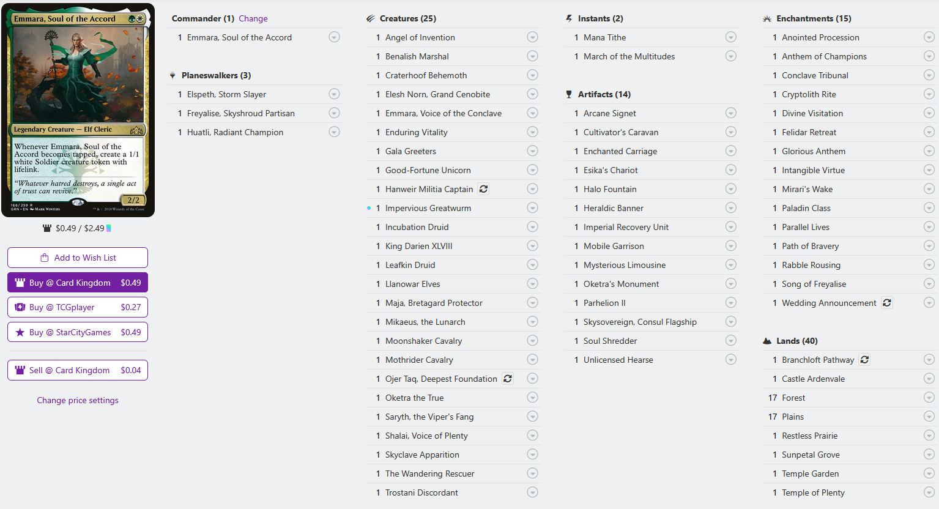Click the Creatures (25) section header
Screen dimensions: 939x509
[x=408, y=18]
